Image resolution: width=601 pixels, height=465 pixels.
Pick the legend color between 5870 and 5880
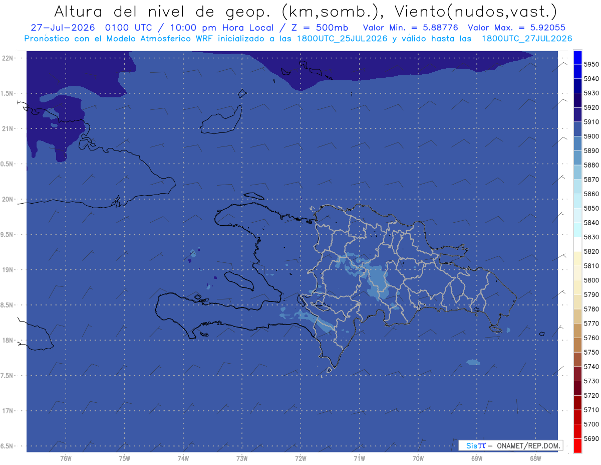tap(577, 172)
